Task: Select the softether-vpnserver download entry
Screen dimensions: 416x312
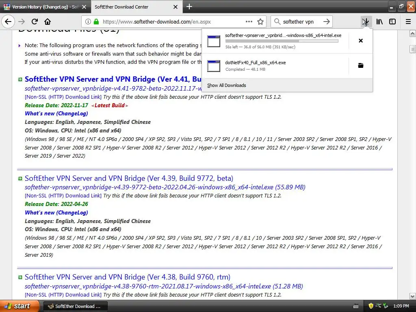Action: click(x=275, y=41)
